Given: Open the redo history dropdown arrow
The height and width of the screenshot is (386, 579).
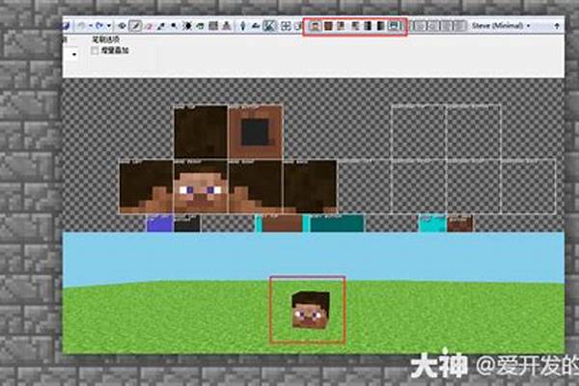Looking at the screenshot, I should (x=109, y=26).
